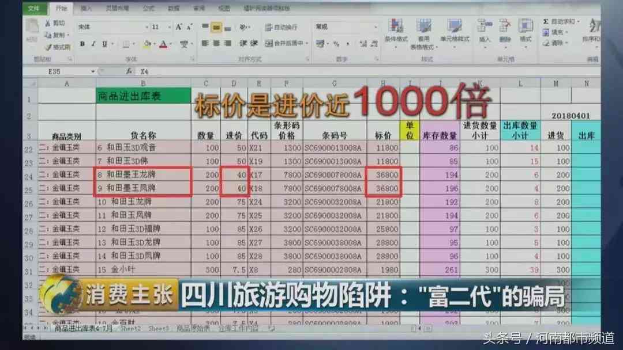Select the Format Painter brush icon
This screenshot has width=623, height=350.
48,47
